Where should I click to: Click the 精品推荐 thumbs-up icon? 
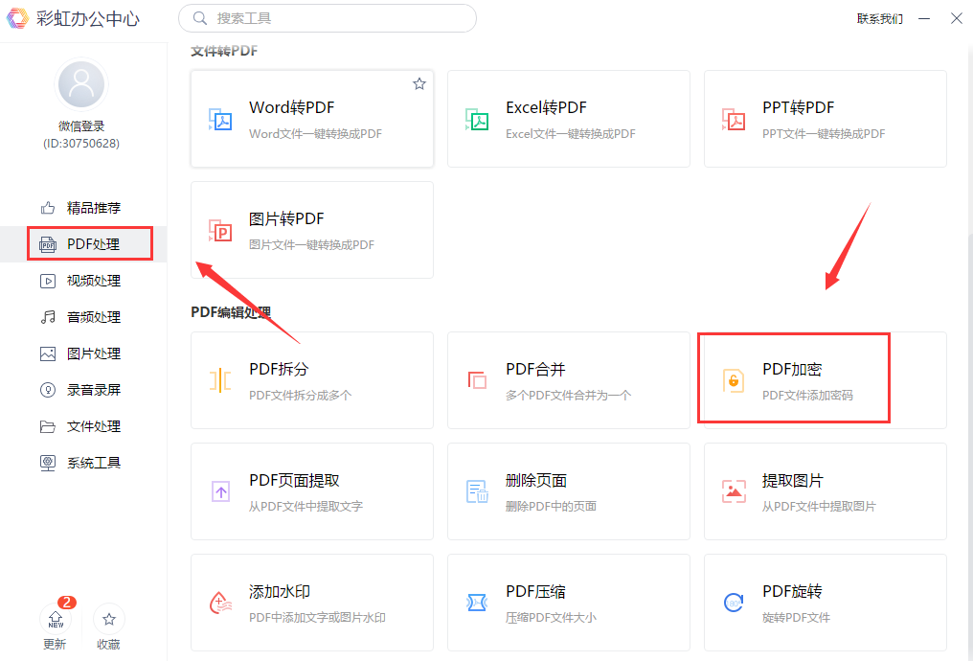(x=48, y=208)
